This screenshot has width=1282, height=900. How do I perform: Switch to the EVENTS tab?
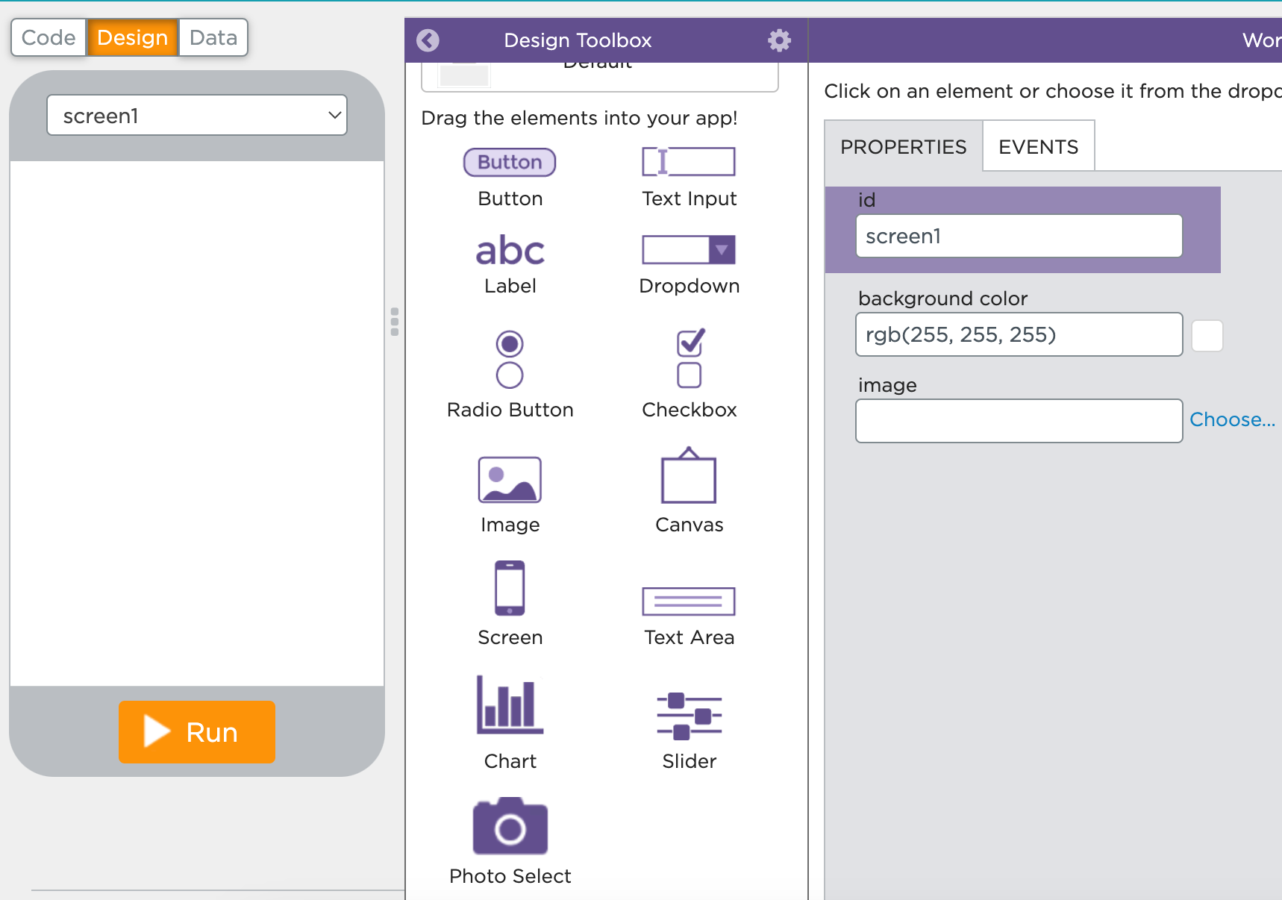(1037, 146)
